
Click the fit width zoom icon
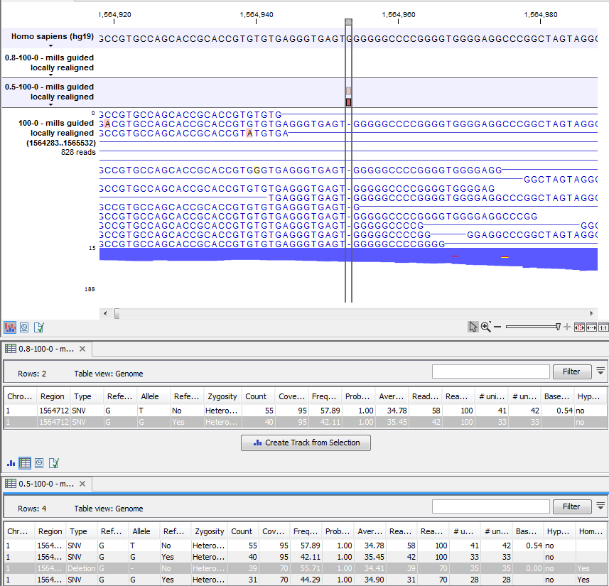[591, 327]
